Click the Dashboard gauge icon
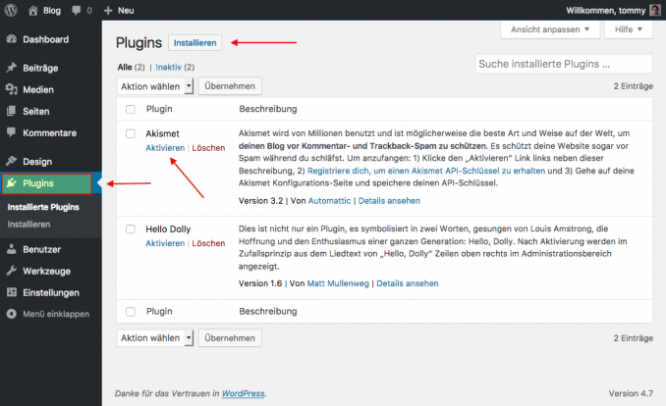 click(x=12, y=39)
